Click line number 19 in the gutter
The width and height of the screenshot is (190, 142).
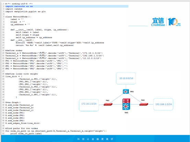(3, 50)
